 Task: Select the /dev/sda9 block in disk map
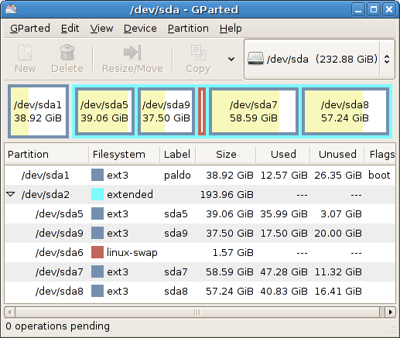tap(166, 111)
